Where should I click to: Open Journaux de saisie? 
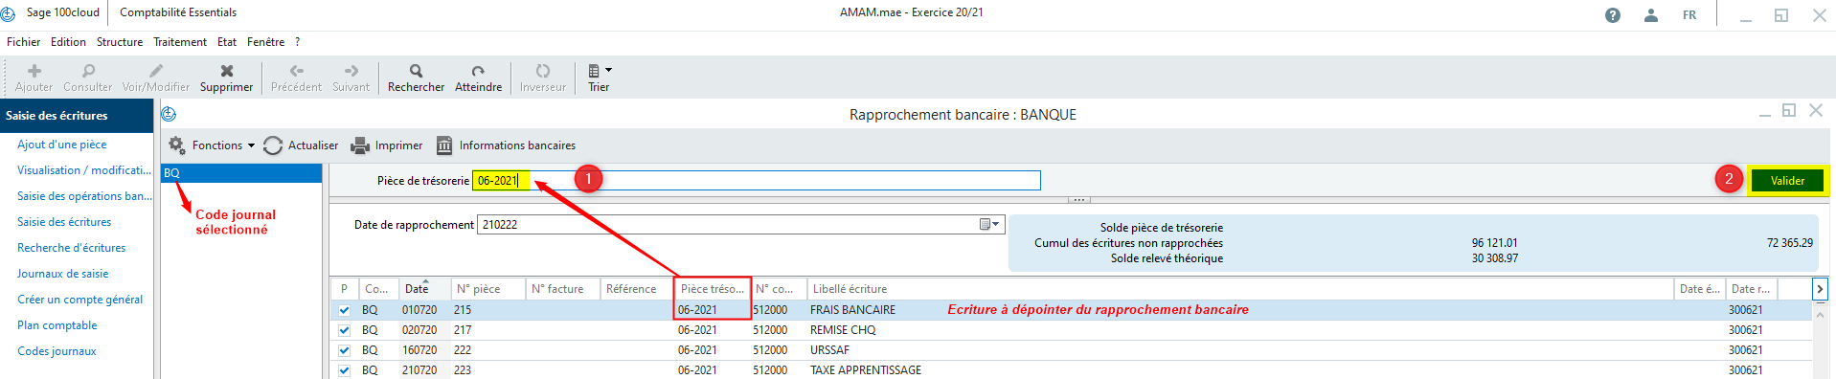tap(63, 274)
